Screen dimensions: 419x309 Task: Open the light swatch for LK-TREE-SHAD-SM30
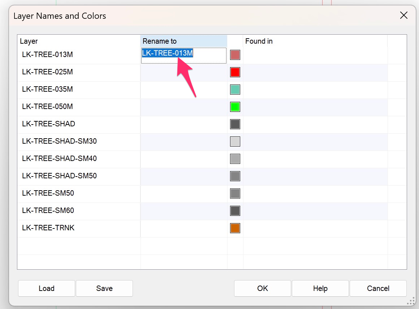click(x=235, y=142)
